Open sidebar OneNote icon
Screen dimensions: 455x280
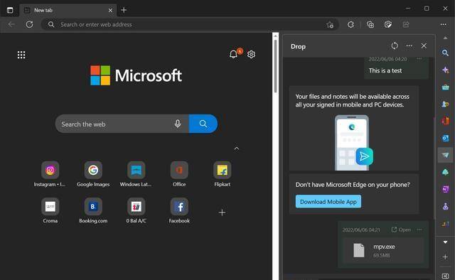(445, 190)
